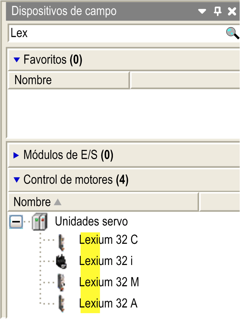Close the Dispositivos de campo panel
This screenshot has width=243, height=319.
point(232,11)
